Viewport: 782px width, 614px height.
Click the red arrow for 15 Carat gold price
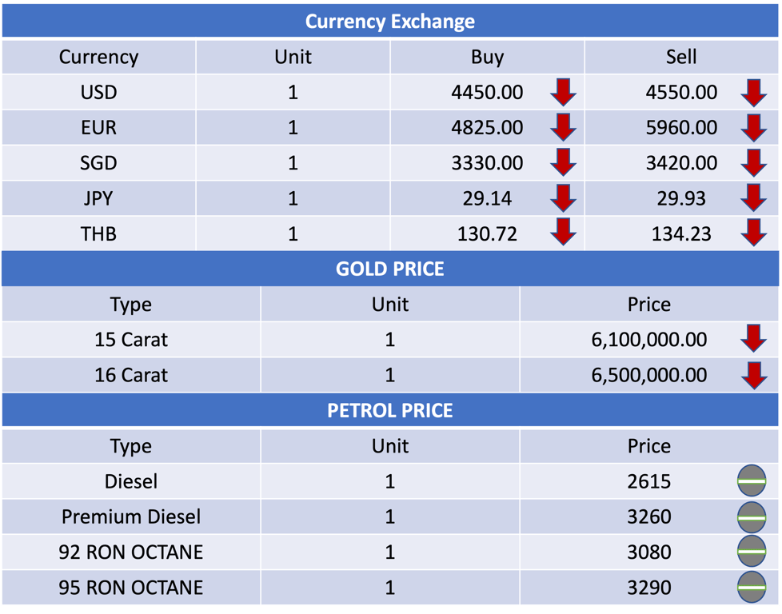(753, 339)
